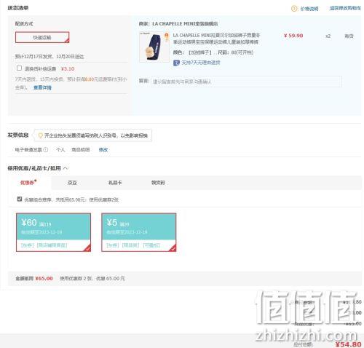Image resolution: width=364 pixels, height=348 pixels.
Task: Click the price explanation info icon
Action: [x=294, y=9]
